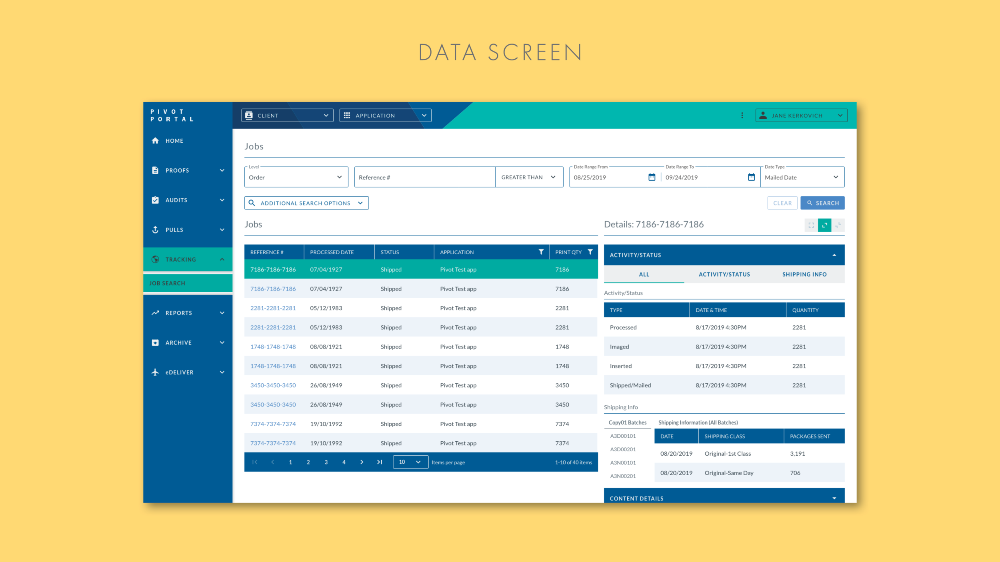Filter the Print Qty column

click(590, 252)
